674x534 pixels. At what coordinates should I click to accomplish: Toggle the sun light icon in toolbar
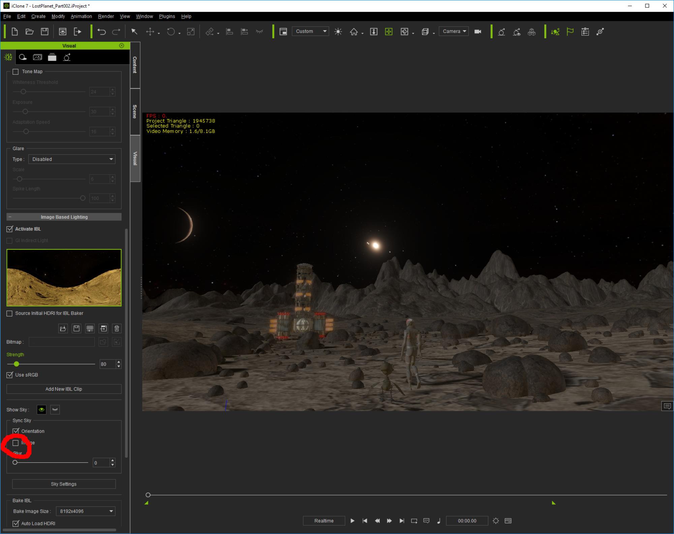pyautogui.click(x=338, y=32)
